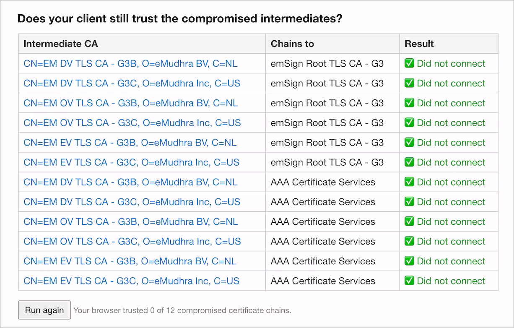The height and width of the screenshot is (328, 514).
Task: Open EM OV TLS CA - G3B link chaining to AAA Certificate Services
Action: click(x=131, y=221)
